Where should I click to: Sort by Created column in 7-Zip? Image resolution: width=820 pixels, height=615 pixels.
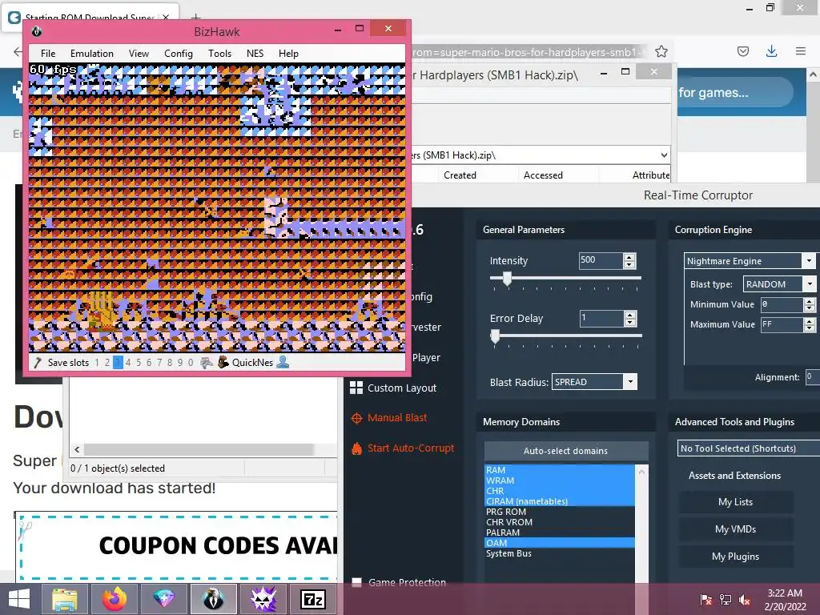coord(460,175)
